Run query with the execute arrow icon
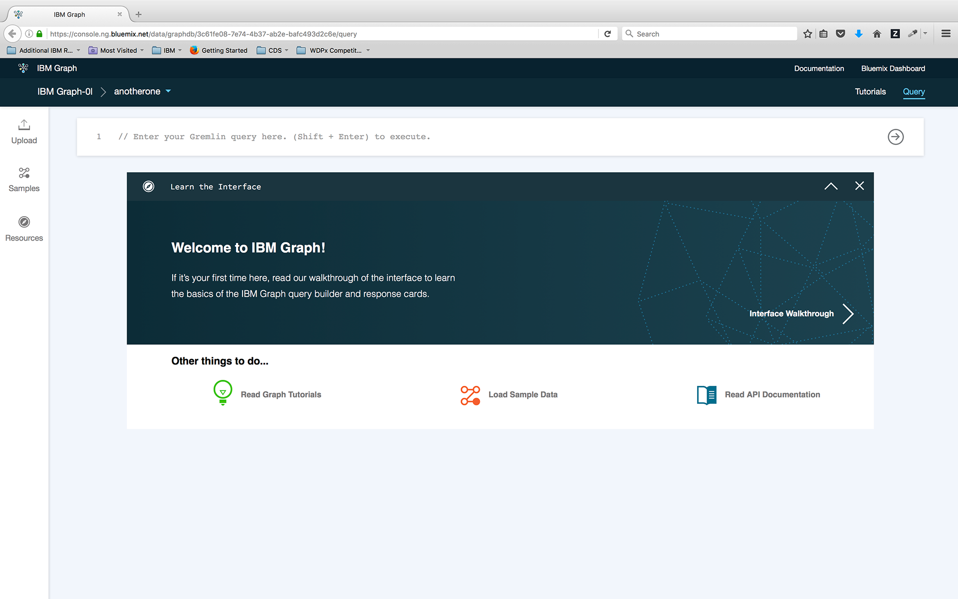958x599 pixels. click(x=896, y=137)
